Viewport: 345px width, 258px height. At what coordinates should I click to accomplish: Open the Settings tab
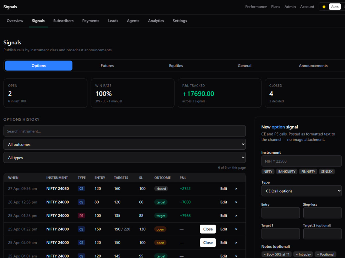180,21
